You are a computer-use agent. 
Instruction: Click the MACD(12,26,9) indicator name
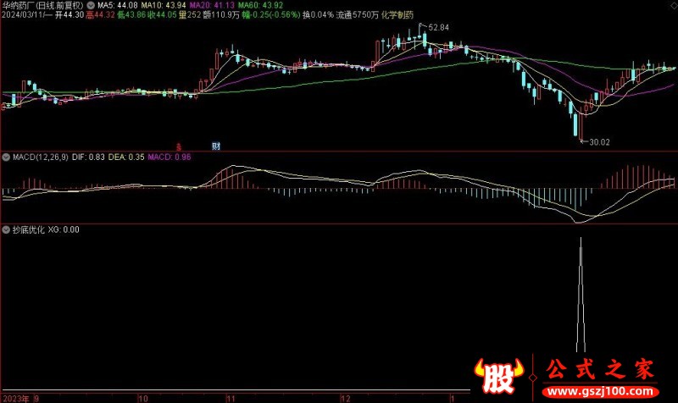click(38, 157)
